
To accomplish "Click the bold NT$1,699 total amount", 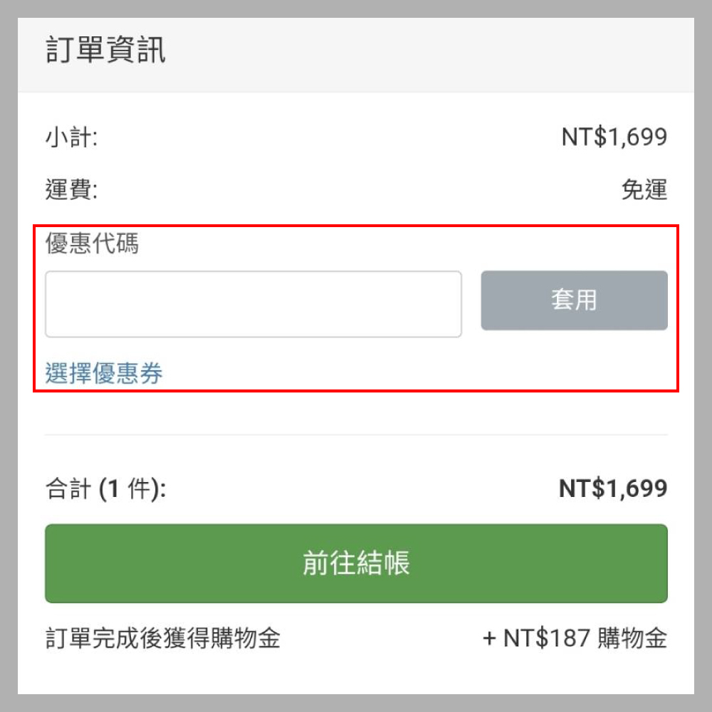I will [x=612, y=489].
